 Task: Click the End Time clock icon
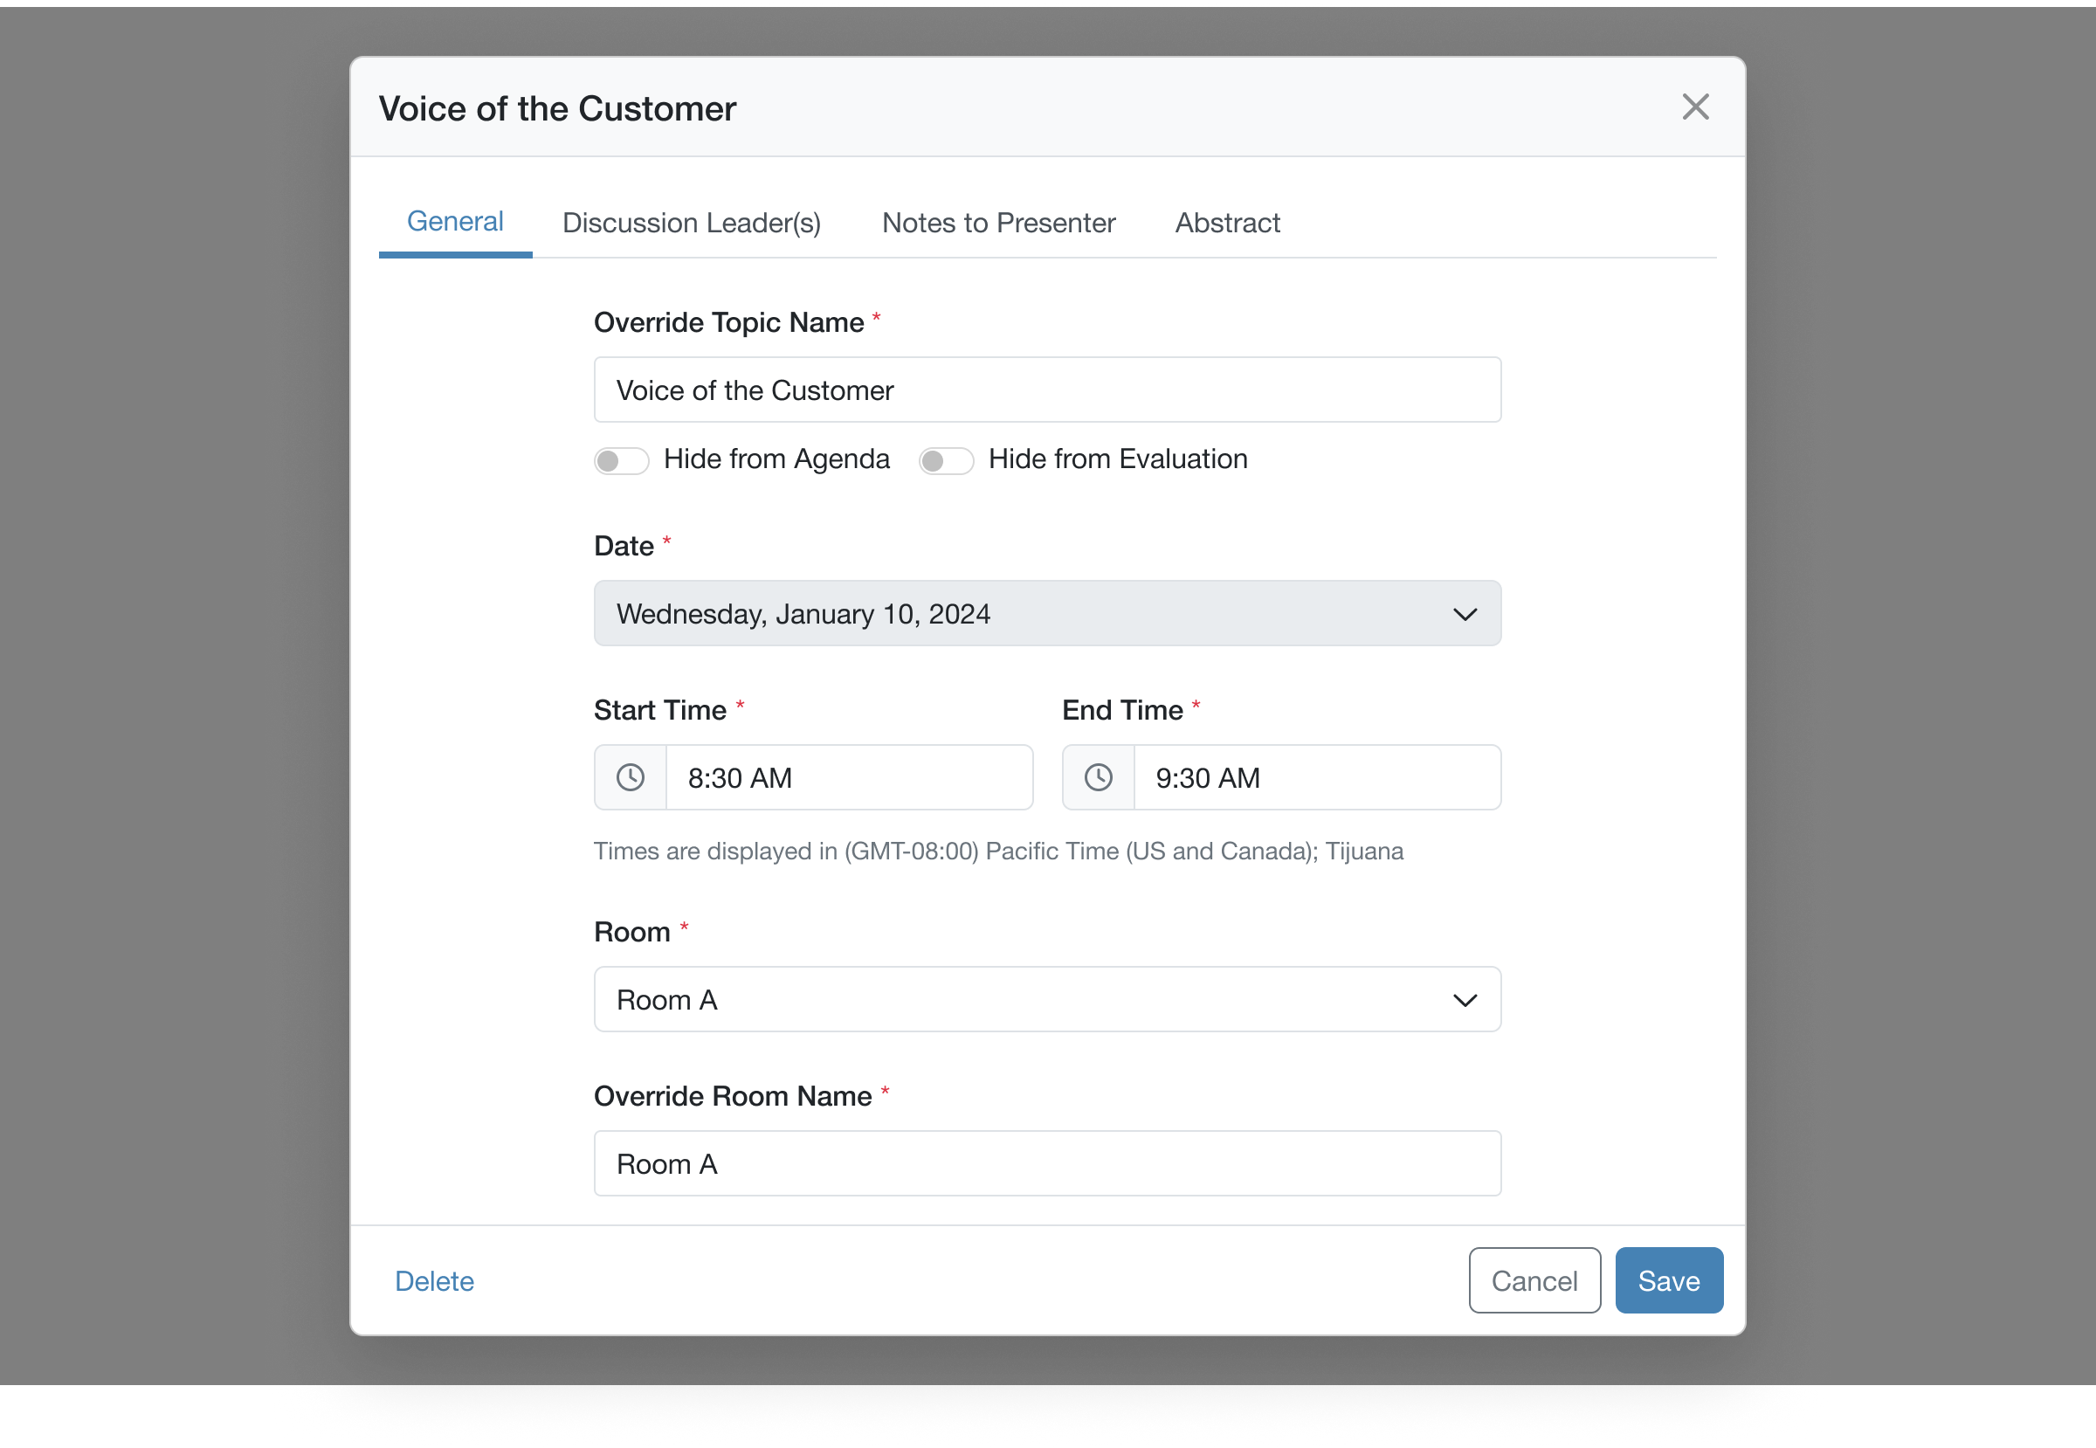[1098, 777]
